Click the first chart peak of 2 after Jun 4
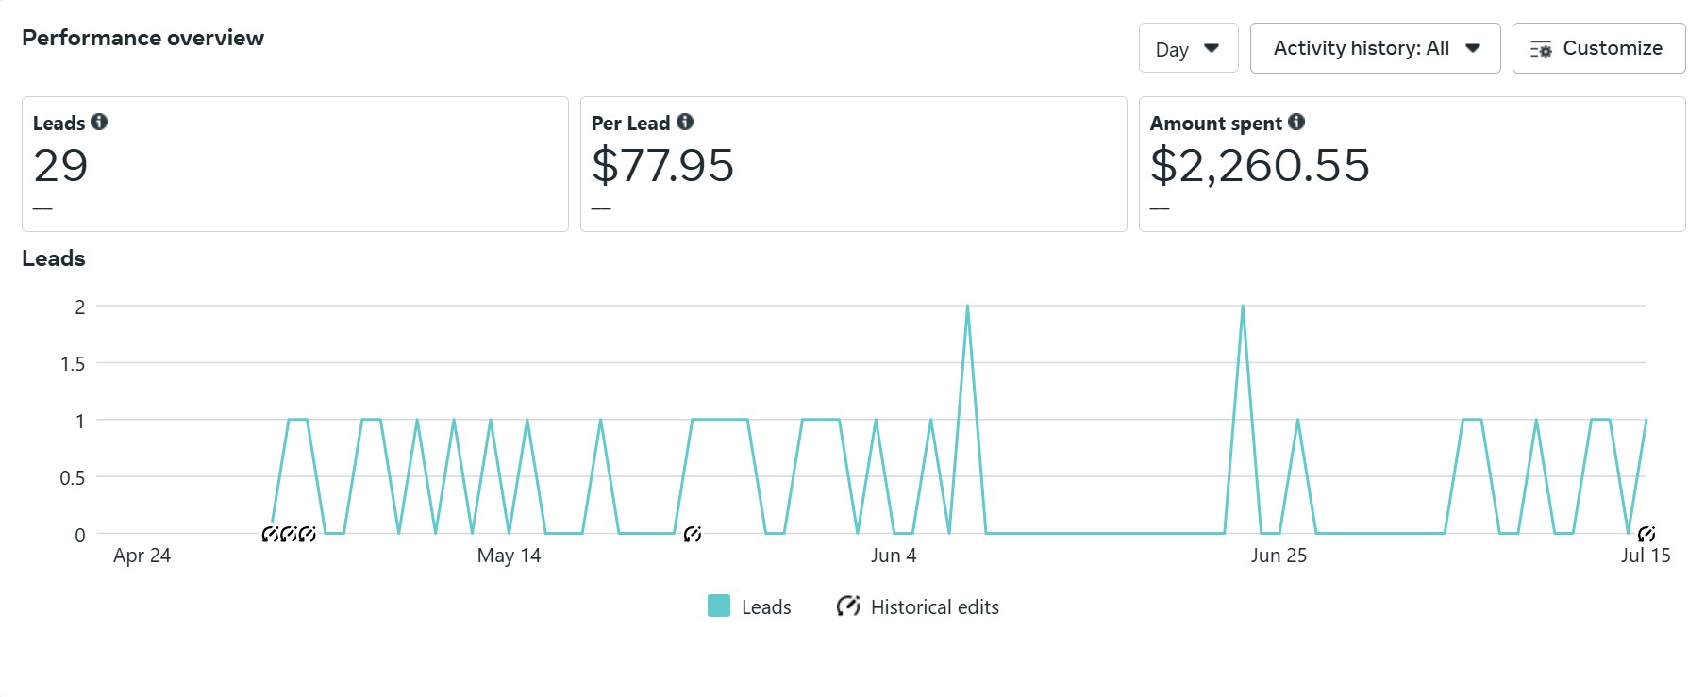The width and height of the screenshot is (1705, 697). click(x=967, y=307)
